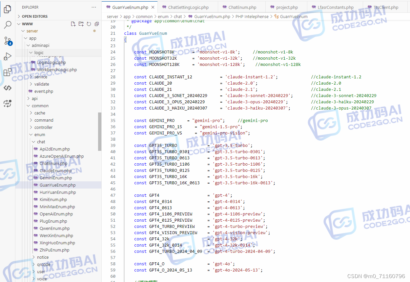The height and width of the screenshot is (282, 410).
Task: Click the CLAUDE_3_OPUS_20240229 constant name
Action: (x=177, y=102)
